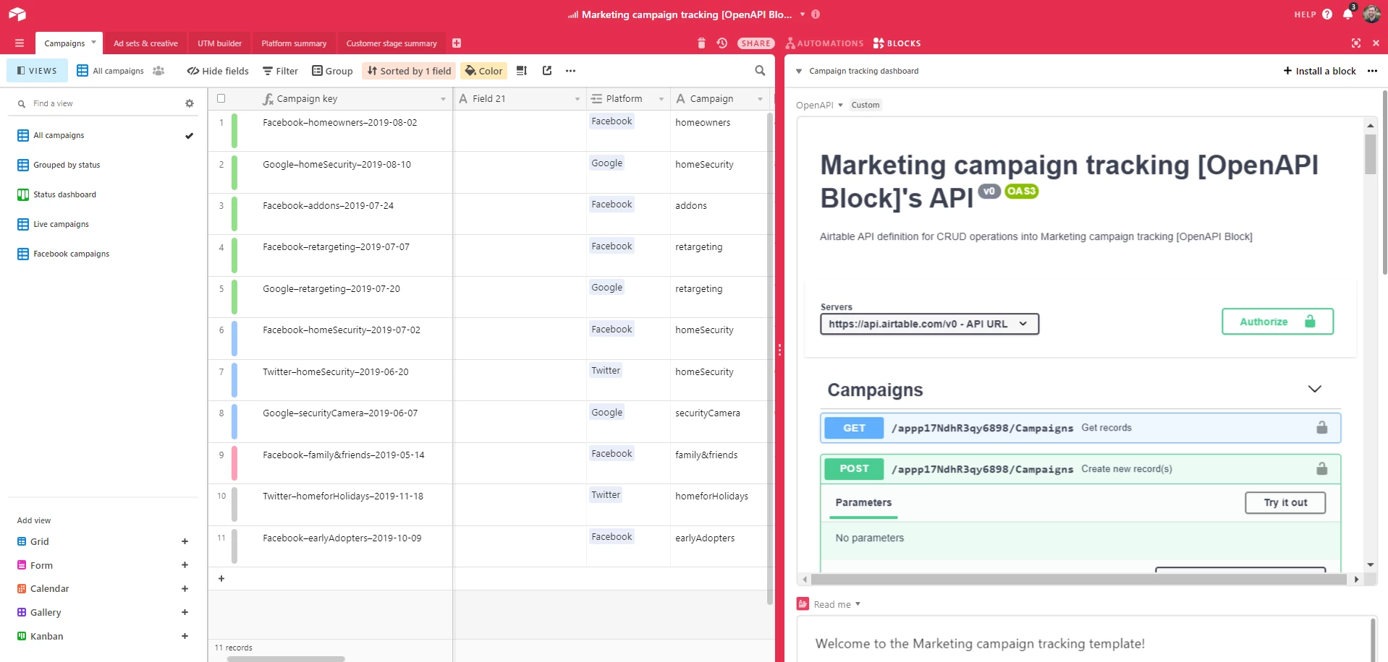1388x662 pixels.
Task: Open the Color options
Action: pyautogui.click(x=483, y=71)
